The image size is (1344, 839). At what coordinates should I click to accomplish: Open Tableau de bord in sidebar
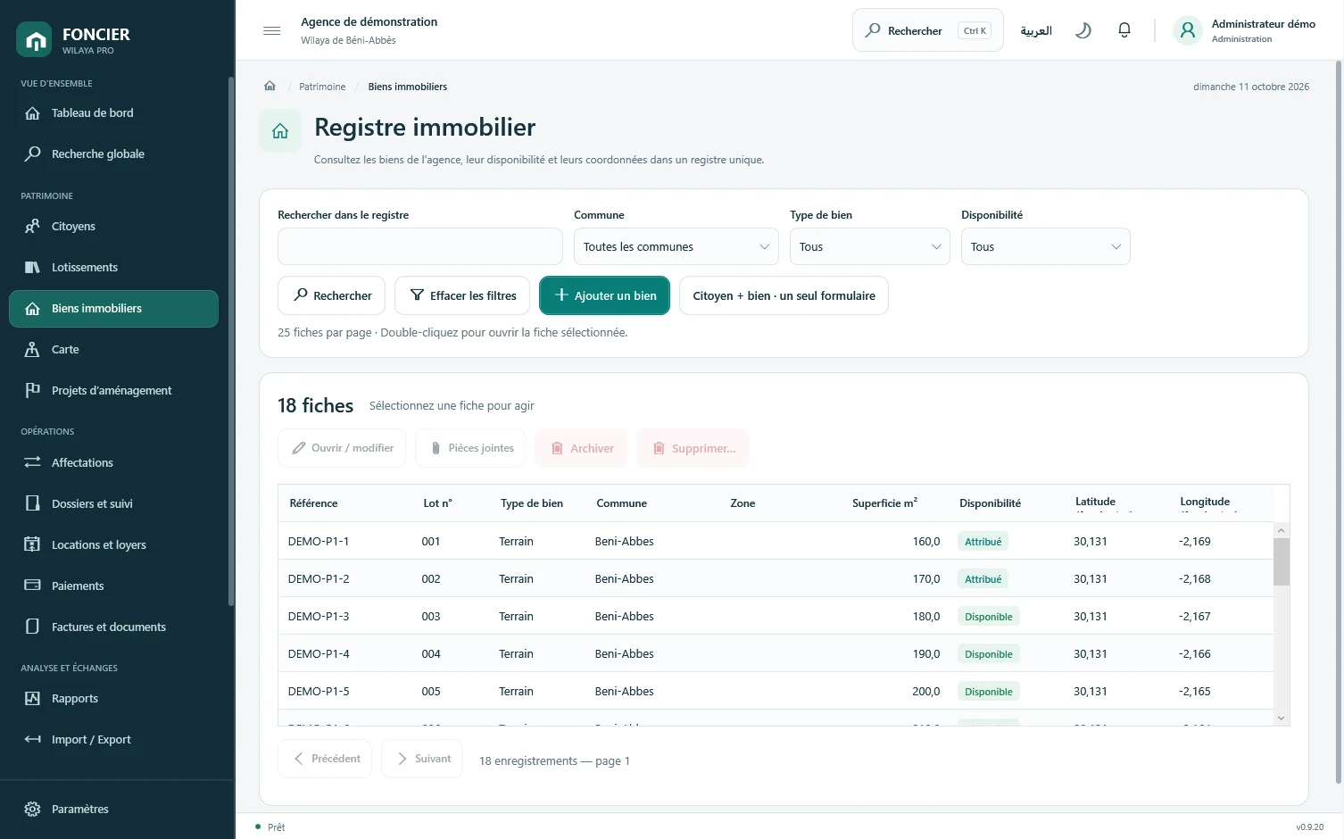point(113,113)
